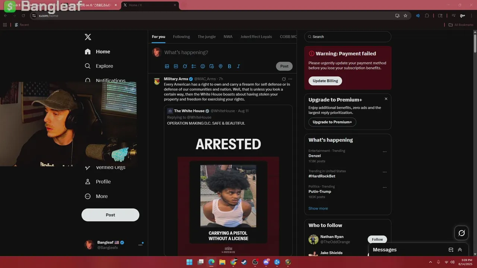Switch to the For you tab

(x=158, y=36)
